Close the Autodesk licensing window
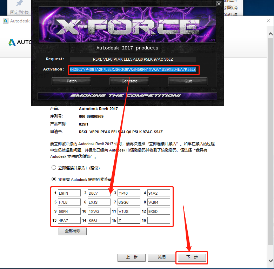 tap(268, 21)
